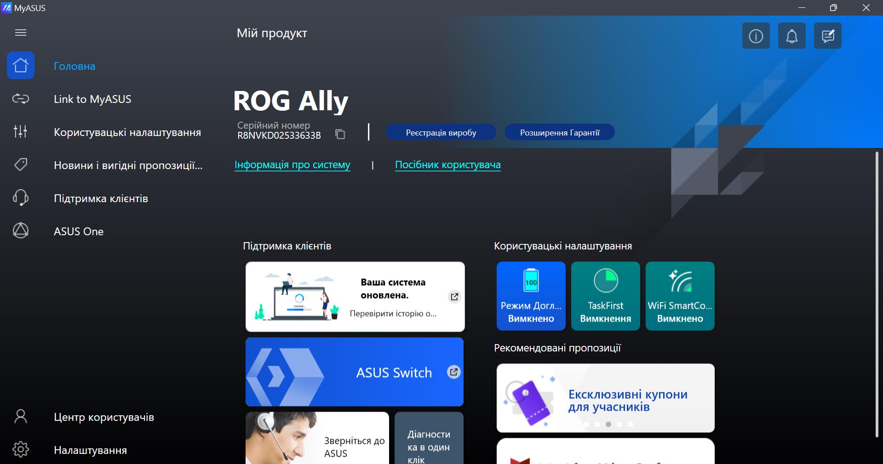The width and height of the screenshot is (883, 464).
Task: Click the headset icon for Підтримка клієнтів
Action: click(21, 198)
